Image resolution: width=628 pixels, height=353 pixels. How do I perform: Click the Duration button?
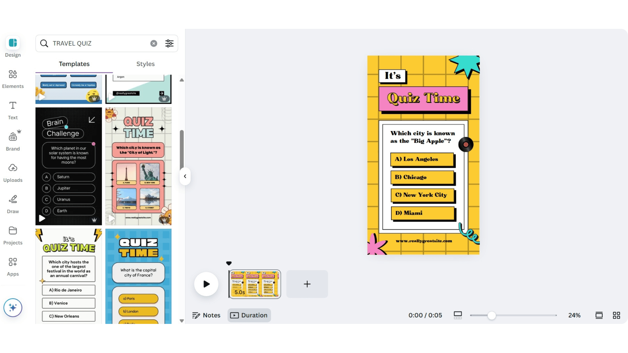(249, 315)
